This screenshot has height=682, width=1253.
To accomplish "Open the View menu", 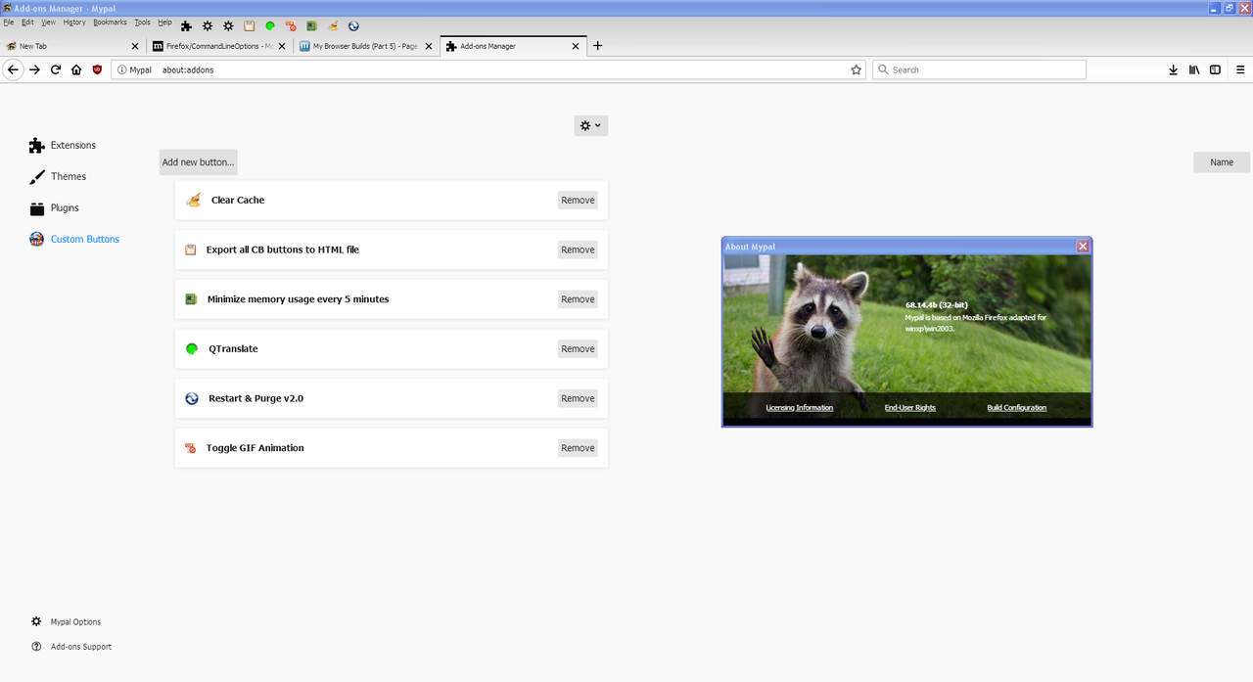I will [48, 22].
